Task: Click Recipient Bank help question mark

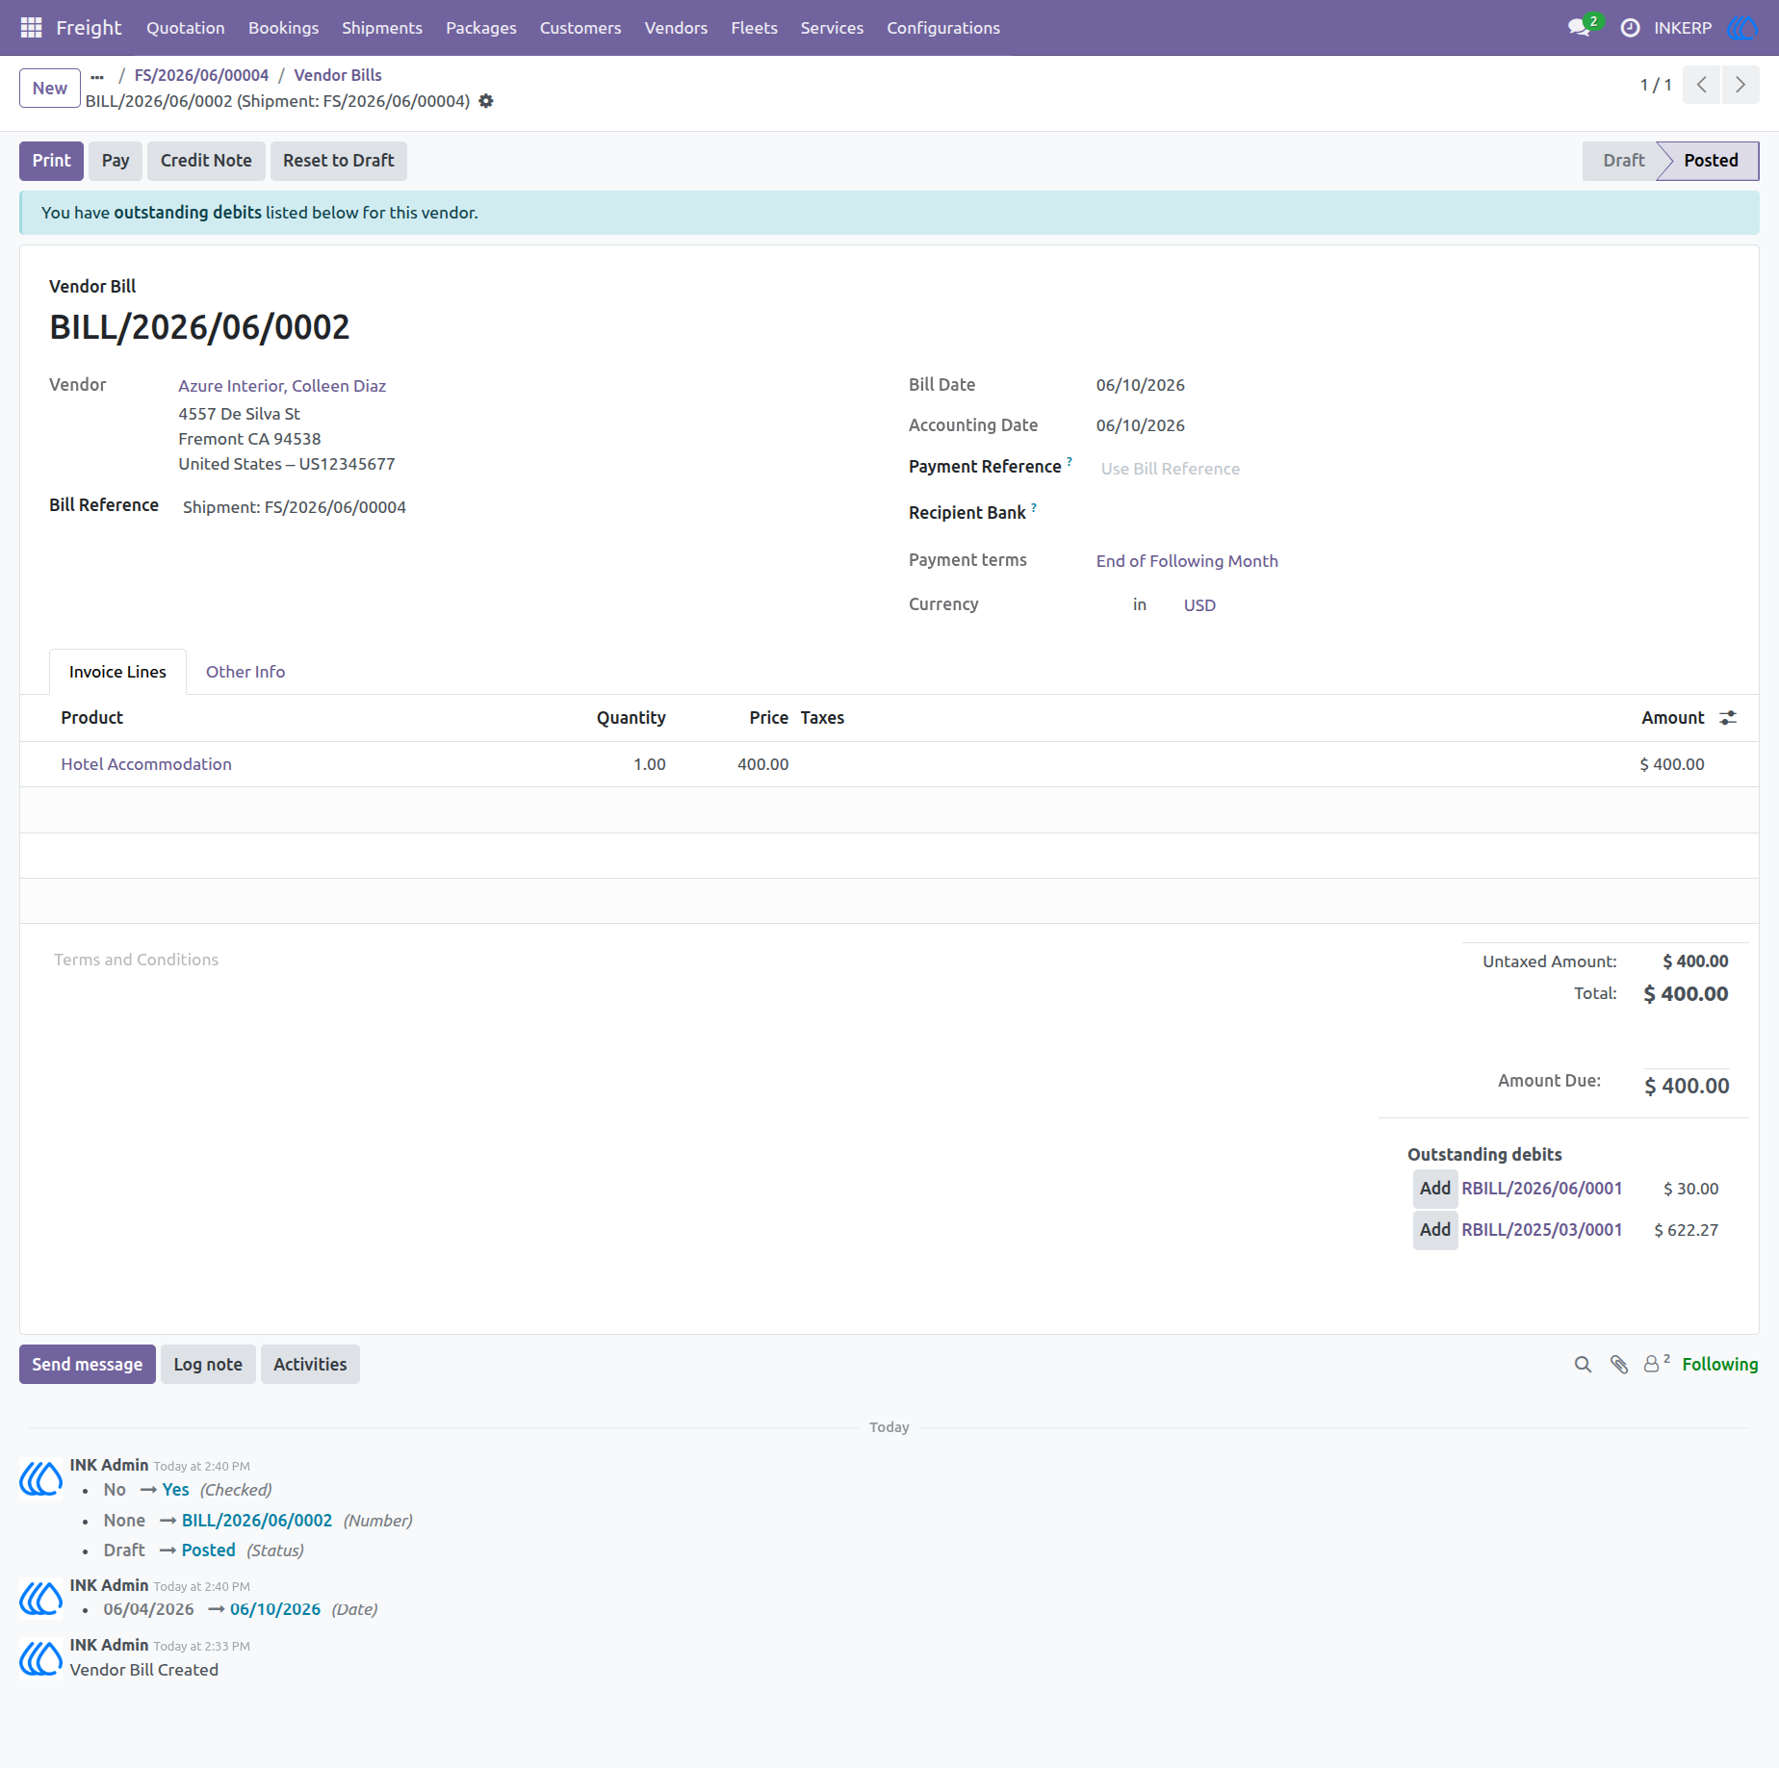Action: [1034, 507]
